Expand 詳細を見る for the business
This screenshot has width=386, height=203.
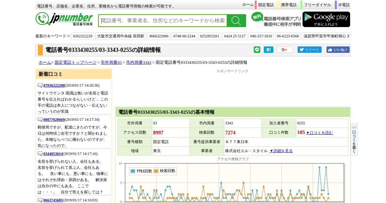281,151
